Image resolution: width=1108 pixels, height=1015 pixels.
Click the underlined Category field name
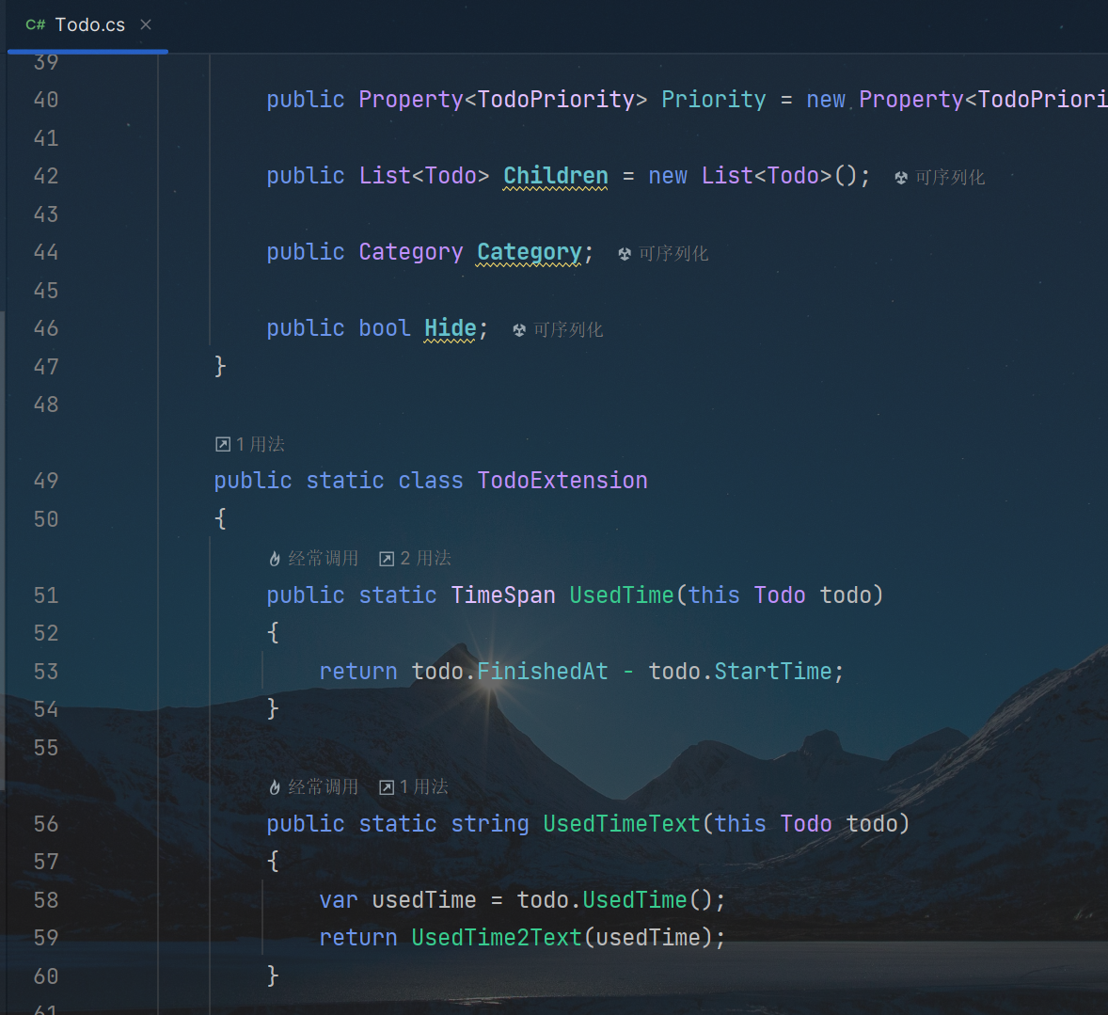point(530,252)
